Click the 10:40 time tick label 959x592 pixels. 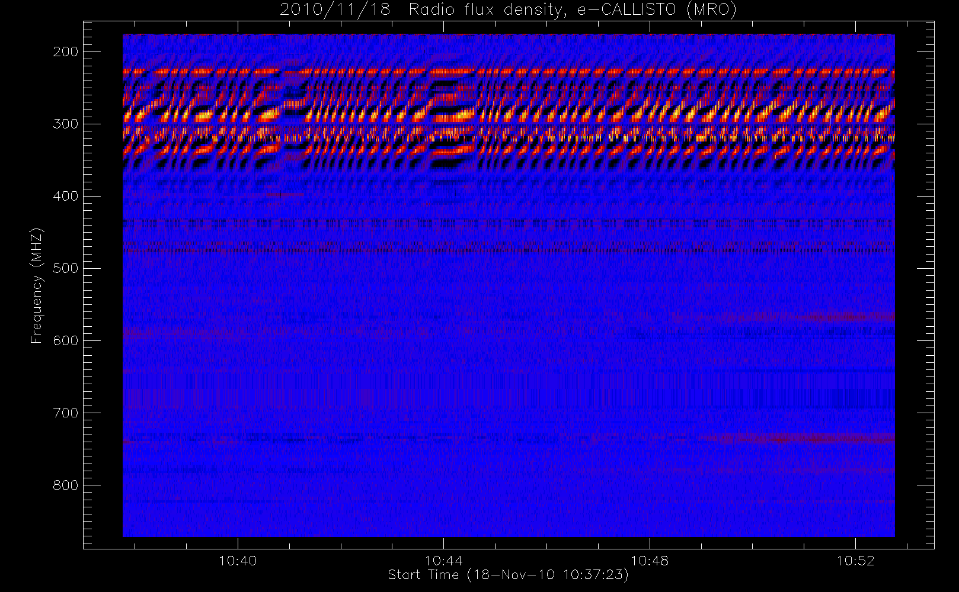click(x=238, y=561)
